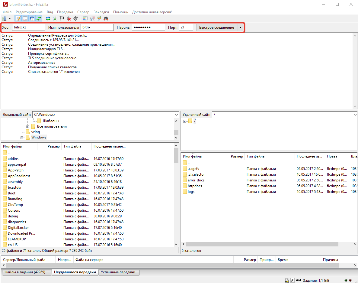Click the 'Имя пользователя' input field

pyautogui.click(x=97, y=28)
